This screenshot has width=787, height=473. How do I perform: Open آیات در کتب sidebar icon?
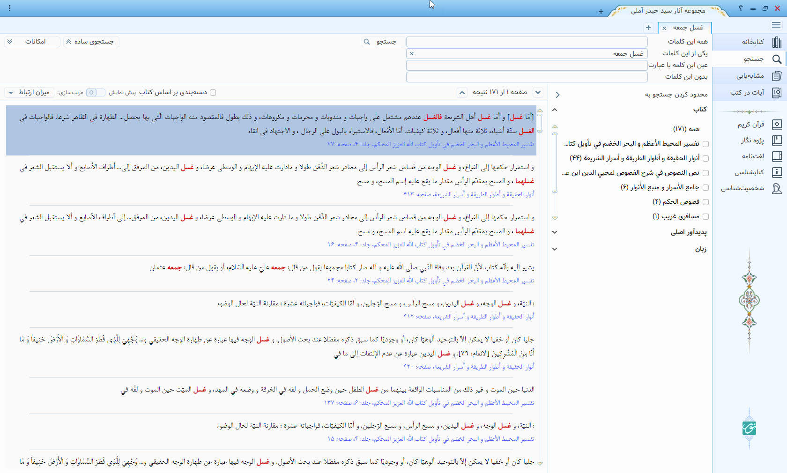(776, 93)
